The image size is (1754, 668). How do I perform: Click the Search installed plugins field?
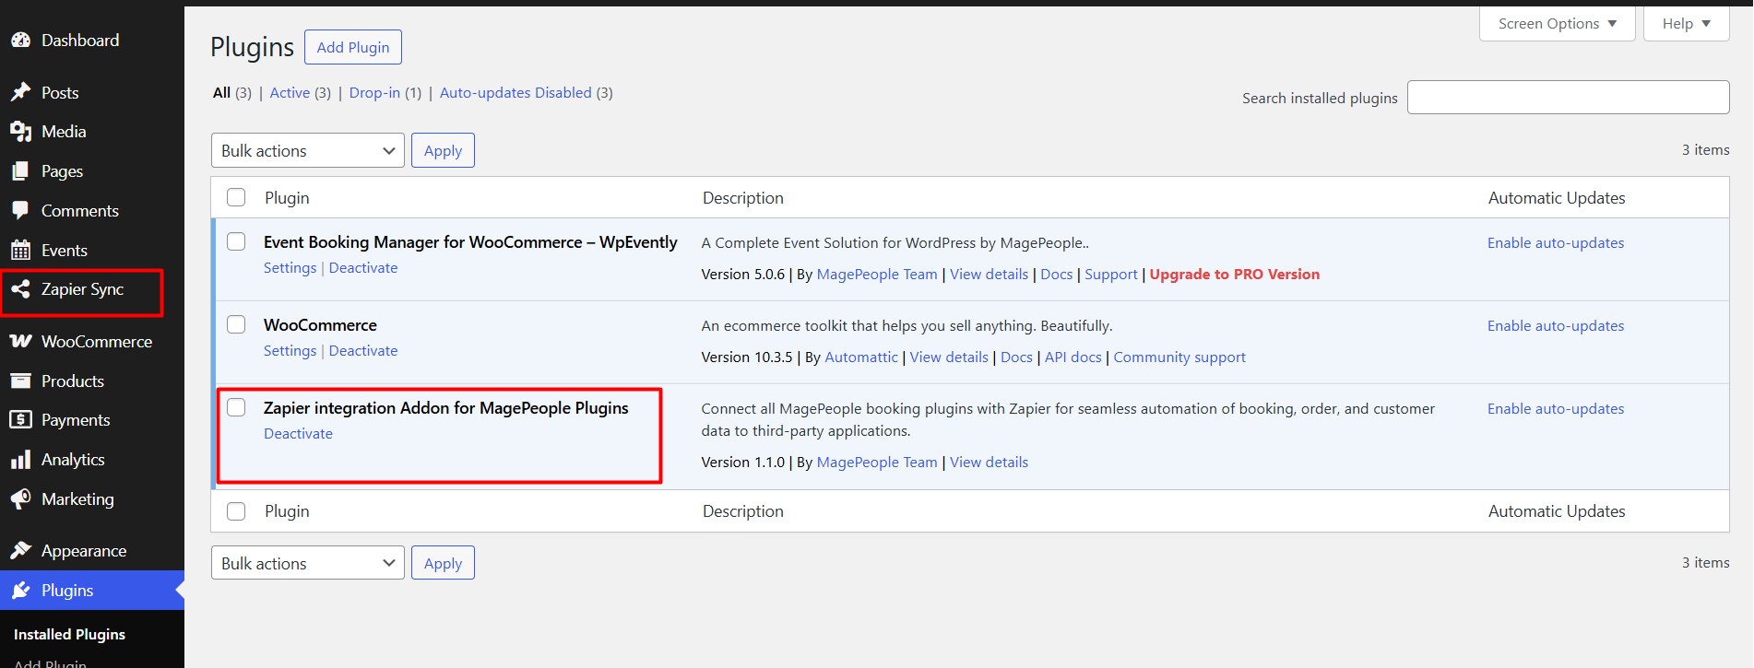pos(1568,98)
